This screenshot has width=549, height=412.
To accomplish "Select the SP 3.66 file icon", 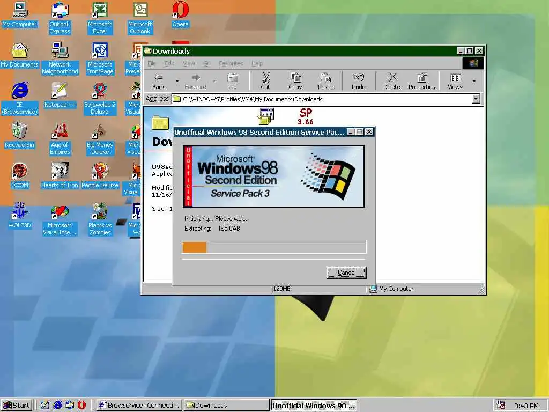I will tap(306, 116).
